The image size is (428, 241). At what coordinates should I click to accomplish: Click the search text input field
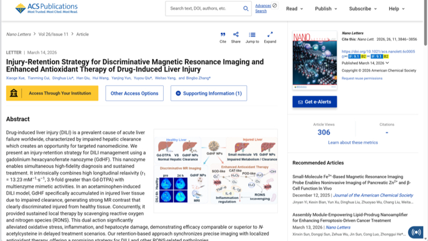(205, 9)
